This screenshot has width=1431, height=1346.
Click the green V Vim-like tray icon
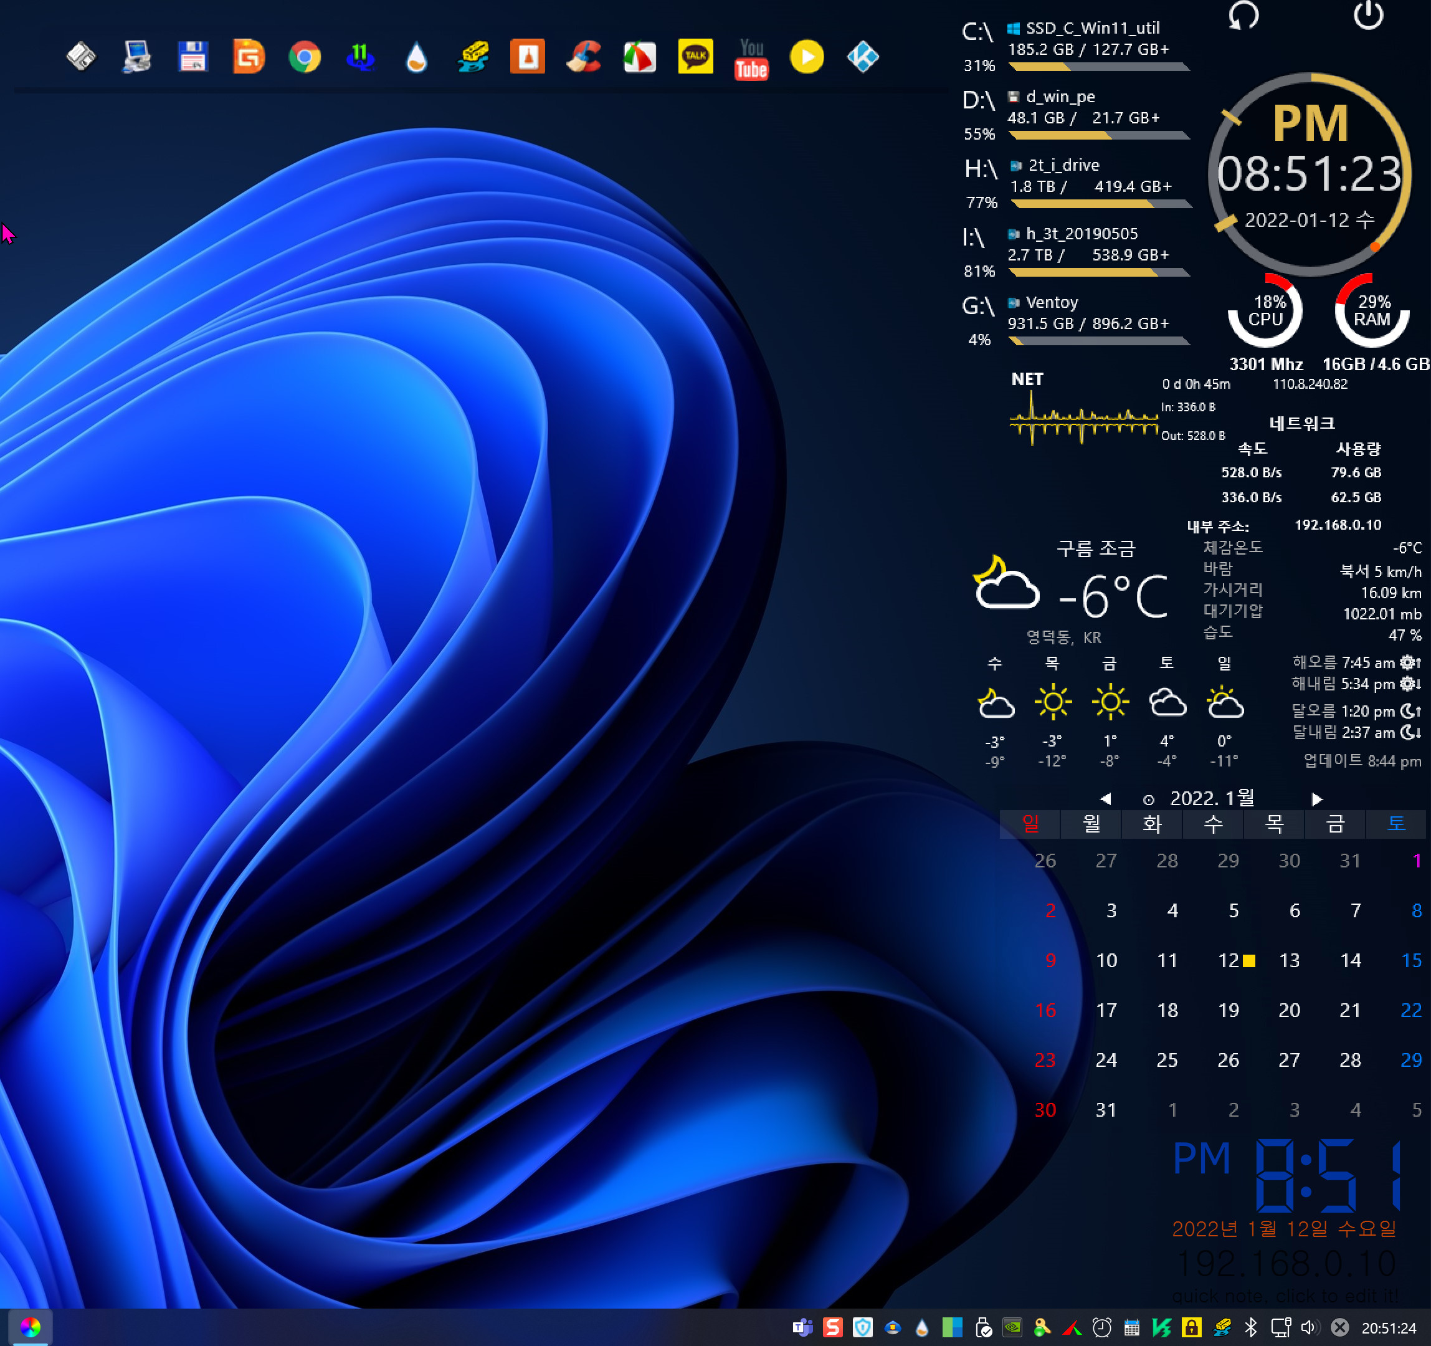coord(1161,1327)
